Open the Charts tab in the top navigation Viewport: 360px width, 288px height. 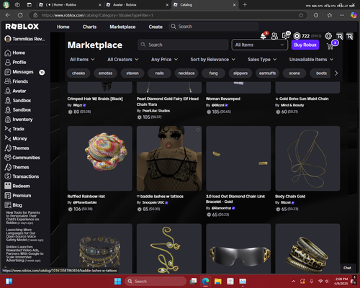click(89, 27)
